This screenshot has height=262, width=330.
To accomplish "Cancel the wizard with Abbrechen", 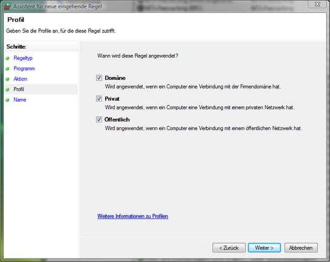I will (x=301, y=248).
